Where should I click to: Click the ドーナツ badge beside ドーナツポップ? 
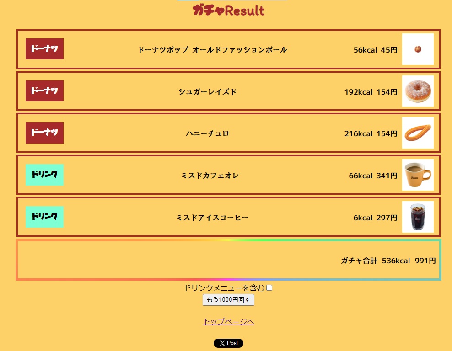(44, 49)
